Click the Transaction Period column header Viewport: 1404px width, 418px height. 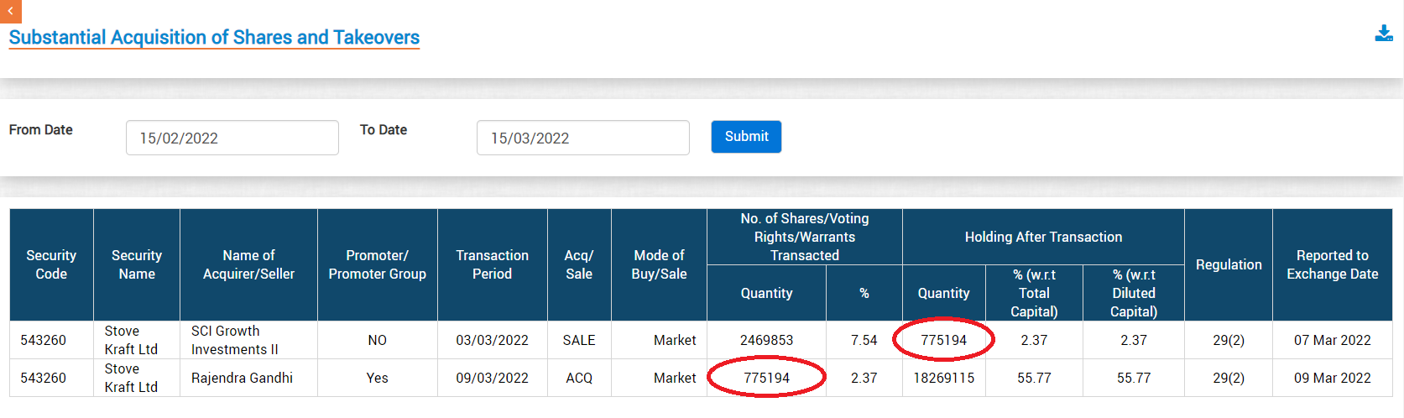(492, 264)
